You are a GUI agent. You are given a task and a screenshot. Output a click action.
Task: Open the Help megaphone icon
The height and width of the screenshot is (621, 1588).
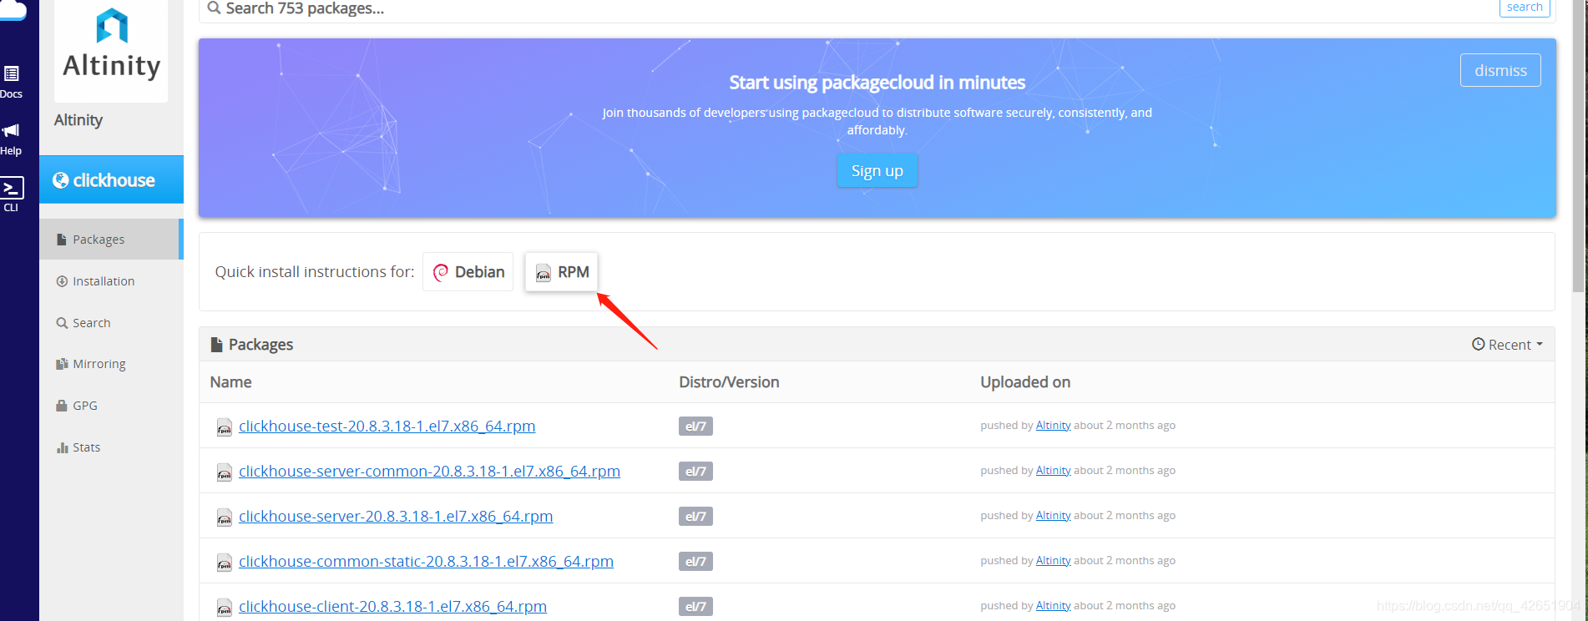11,130
